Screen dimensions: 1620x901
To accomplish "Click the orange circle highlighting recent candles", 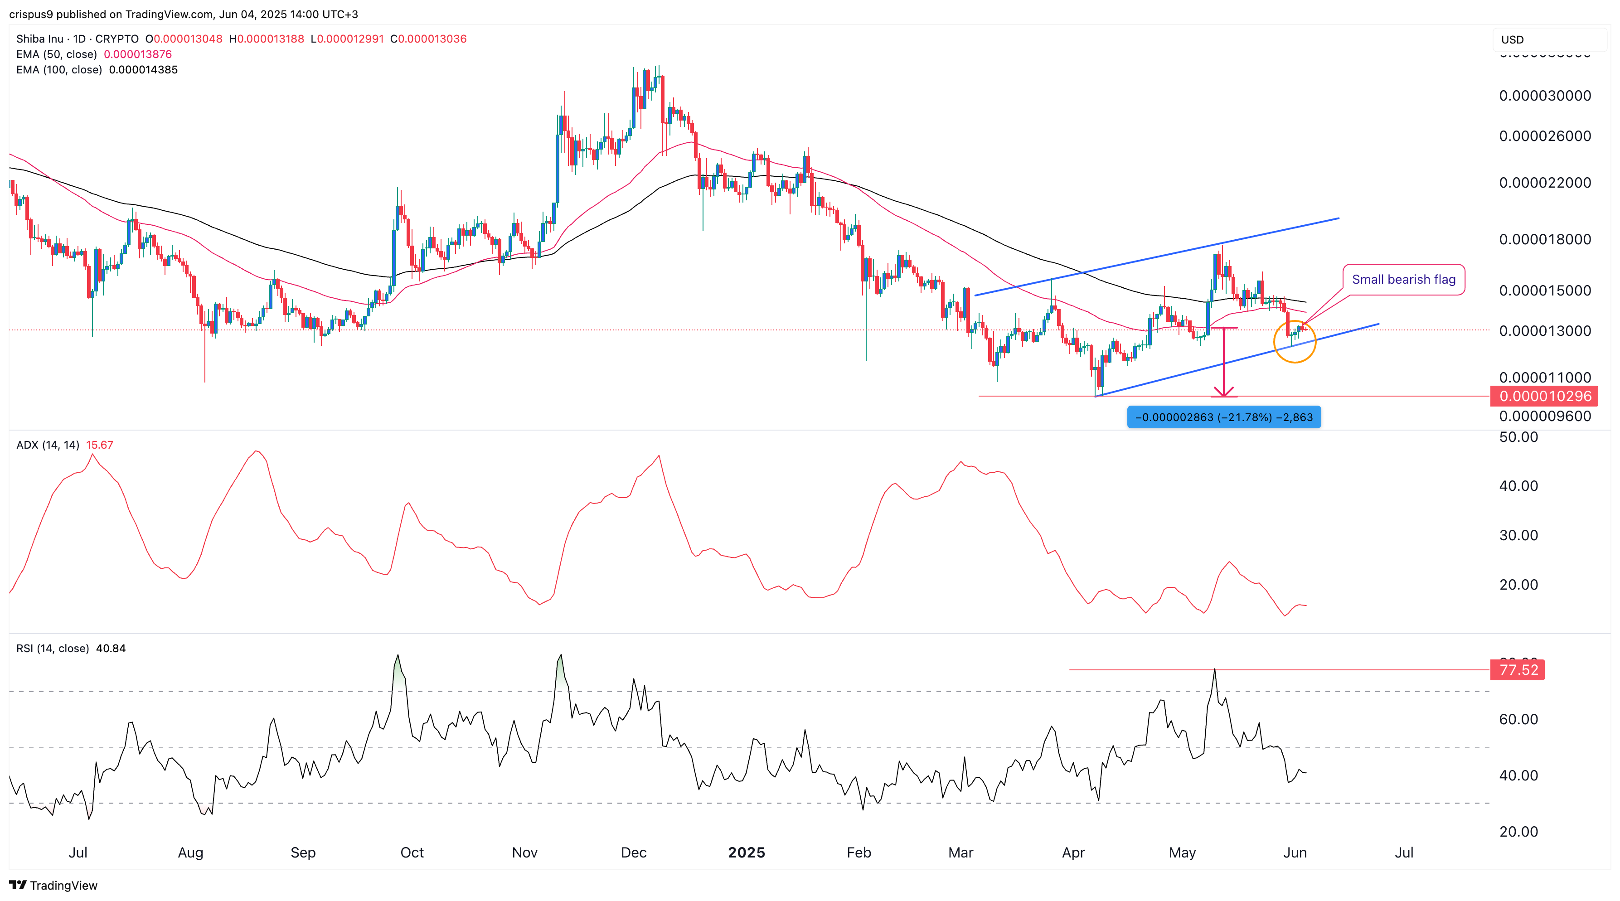I will point(1295,341).
